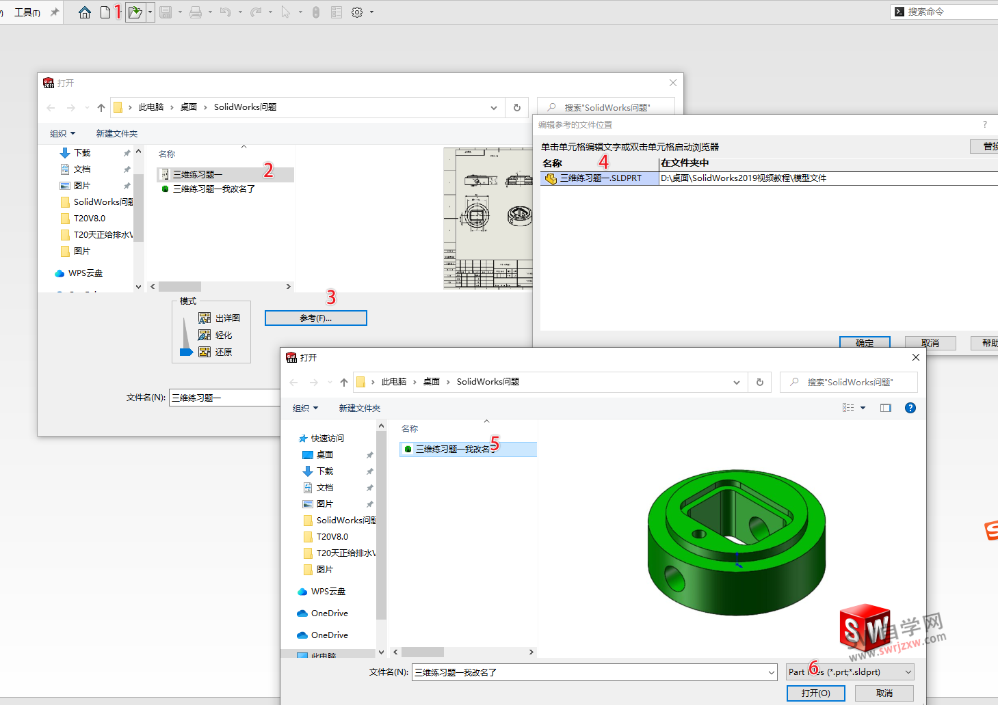Open the help question mark in reference dialog
998x705 pixels.
(984, 124)
